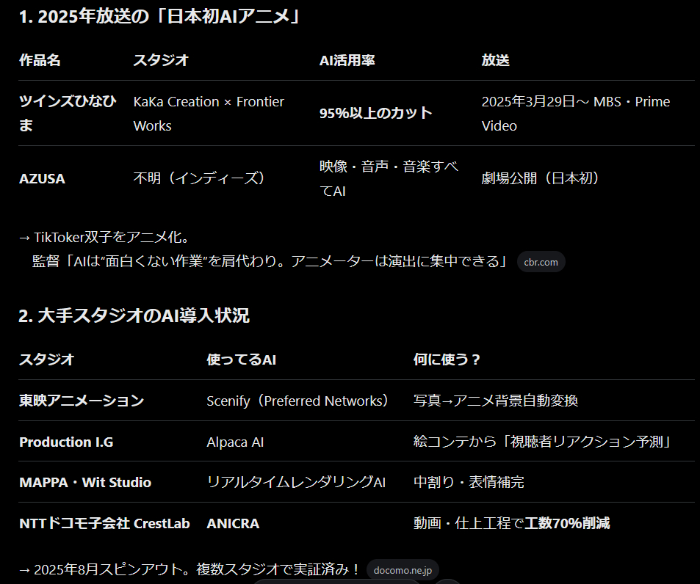
Task: Click the 作品名 column header
Action: (x=40, y=60)
